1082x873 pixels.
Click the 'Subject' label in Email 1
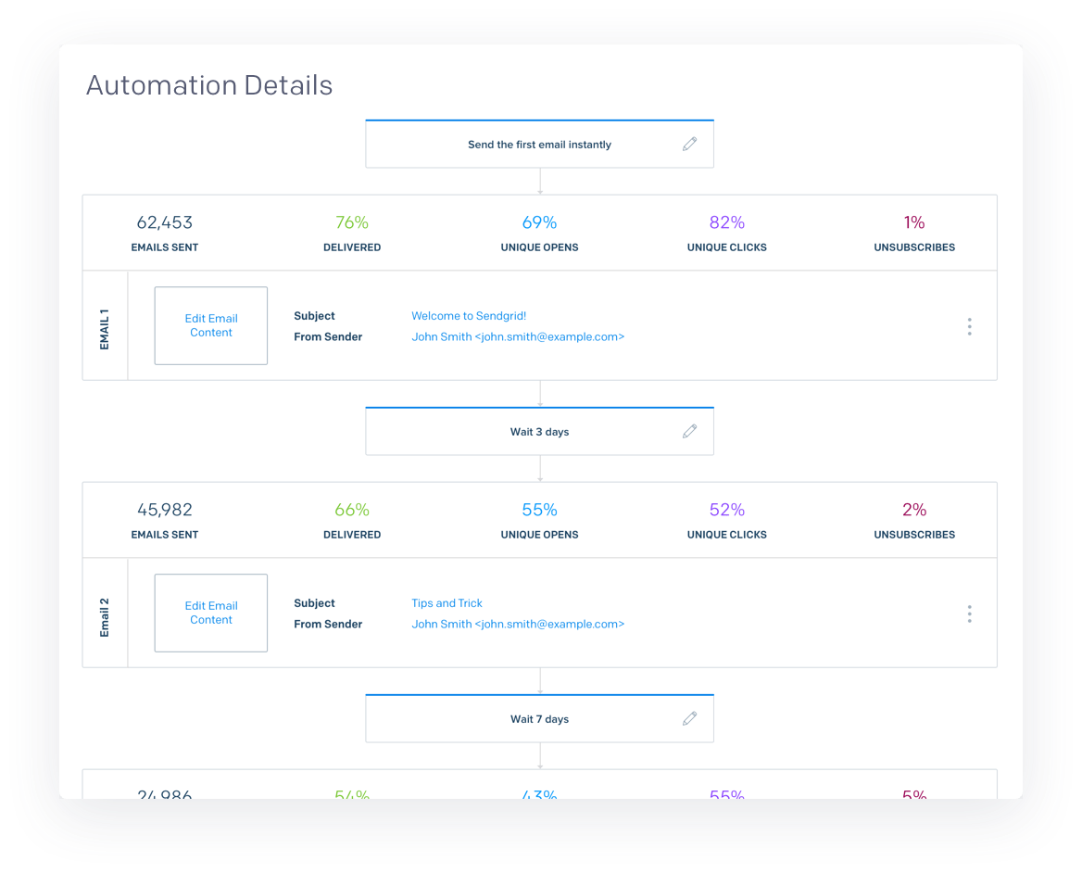coord(314,316)
